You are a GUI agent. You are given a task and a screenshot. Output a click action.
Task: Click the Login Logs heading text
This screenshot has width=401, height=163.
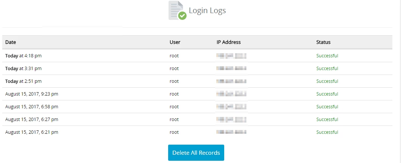pos(207,10)
